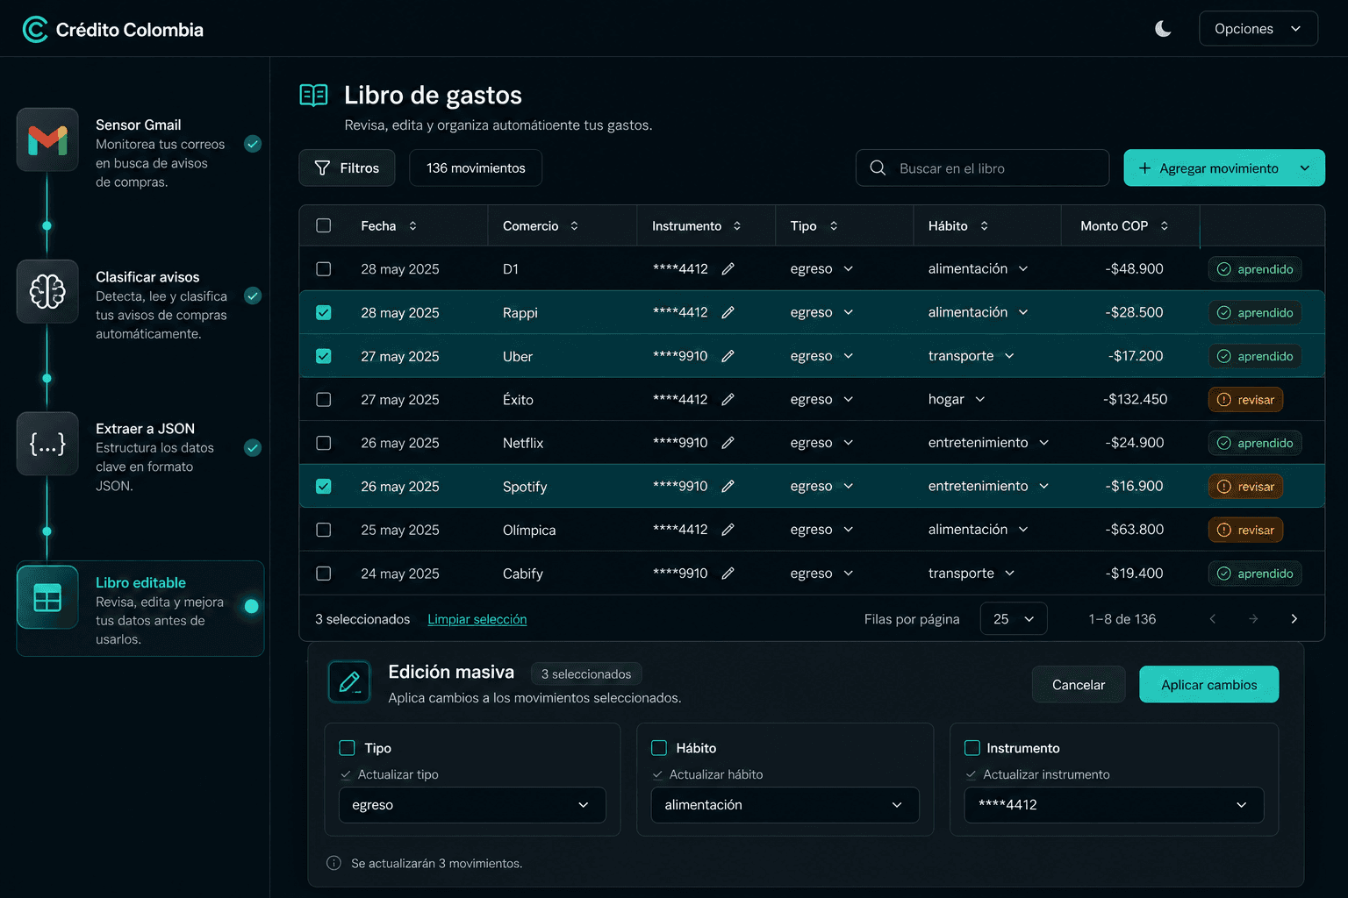
Task: Enable the Instrumento bulk edit checkbox
Action: tap(972, 748)
